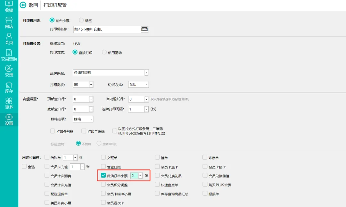Open the 设置 settings sidebar item
346x207 pixels.
coord(9,119)
